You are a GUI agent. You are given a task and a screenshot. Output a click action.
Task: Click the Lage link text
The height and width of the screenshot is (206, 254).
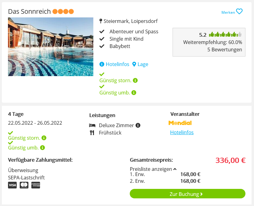[143, 64]
